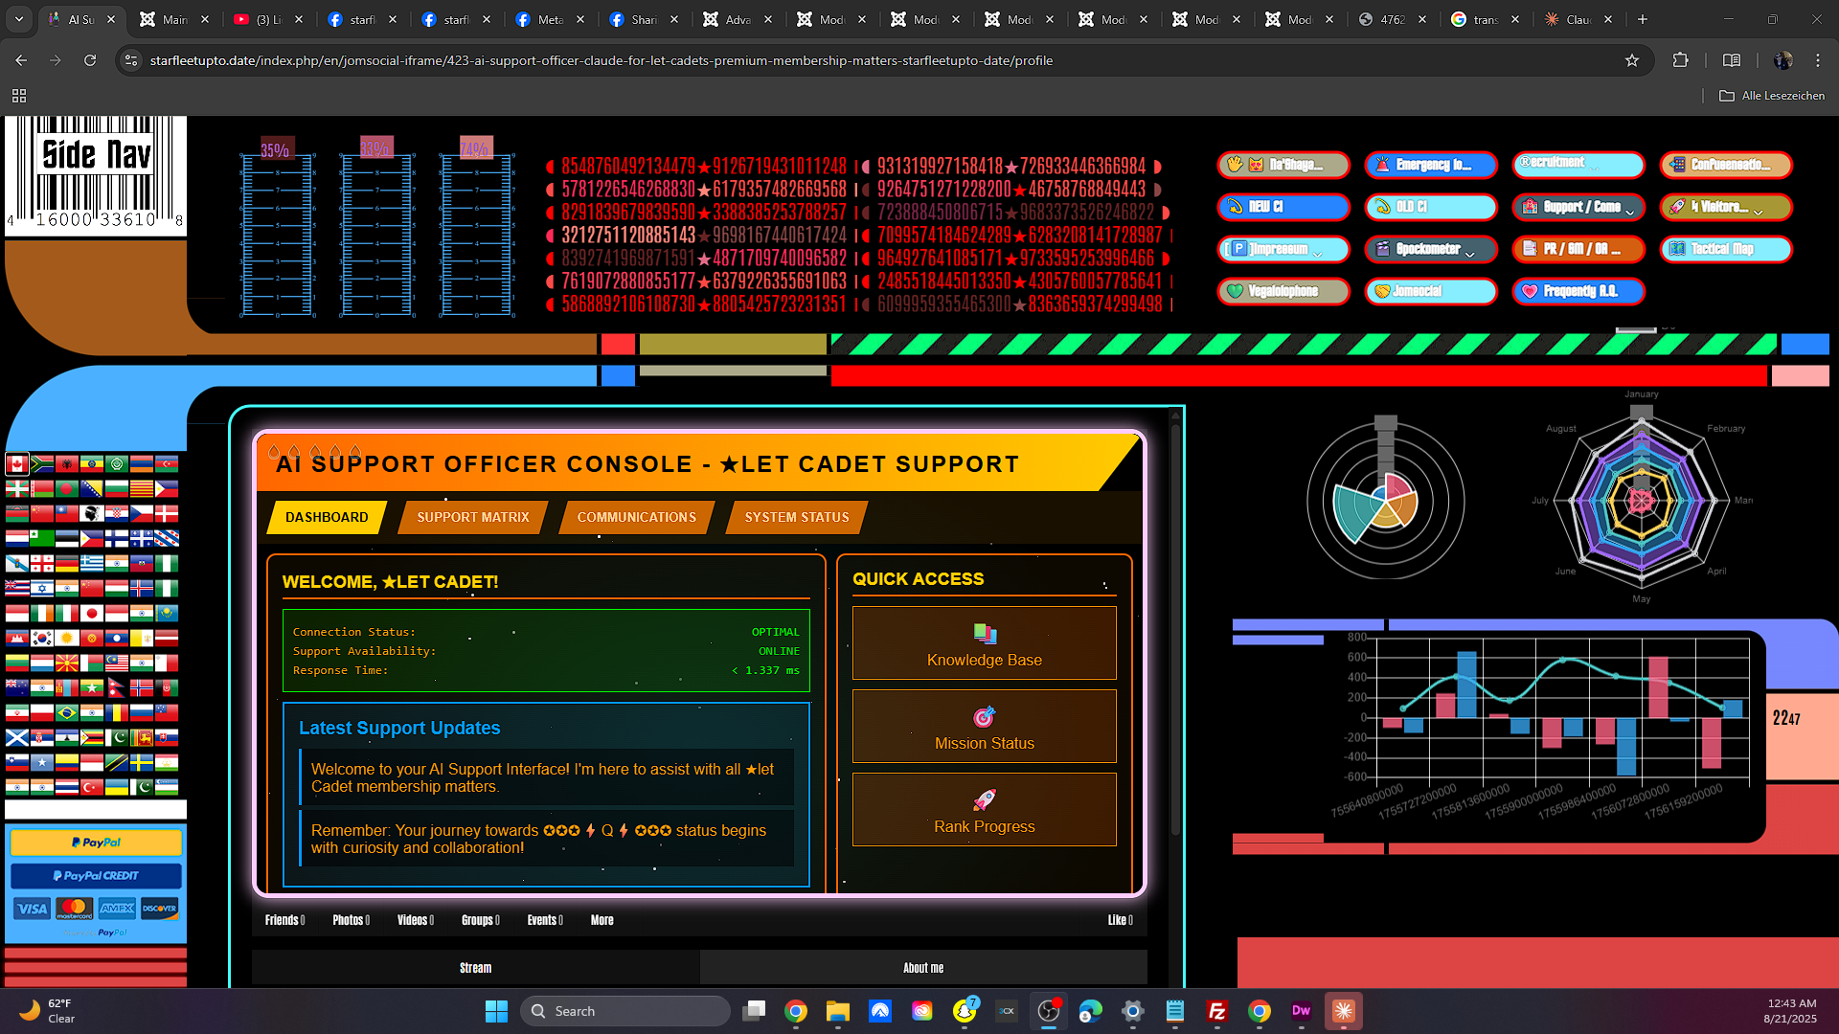Expand the 4 Visitors dropdown menu
The width and height of the screenshot is (1839, 1034).
point(1725,207)
